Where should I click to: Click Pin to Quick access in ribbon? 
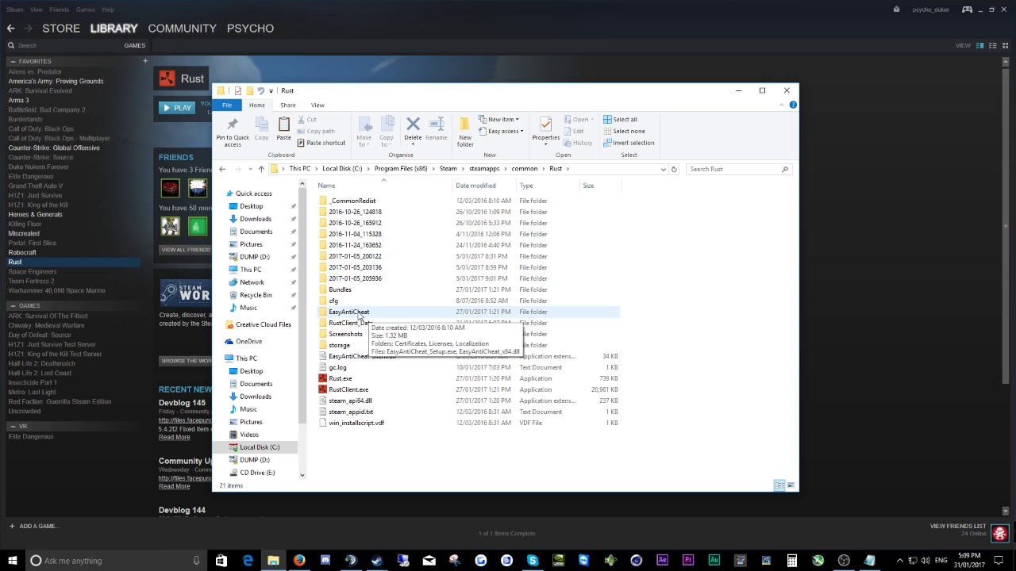[x=233, y=131]
